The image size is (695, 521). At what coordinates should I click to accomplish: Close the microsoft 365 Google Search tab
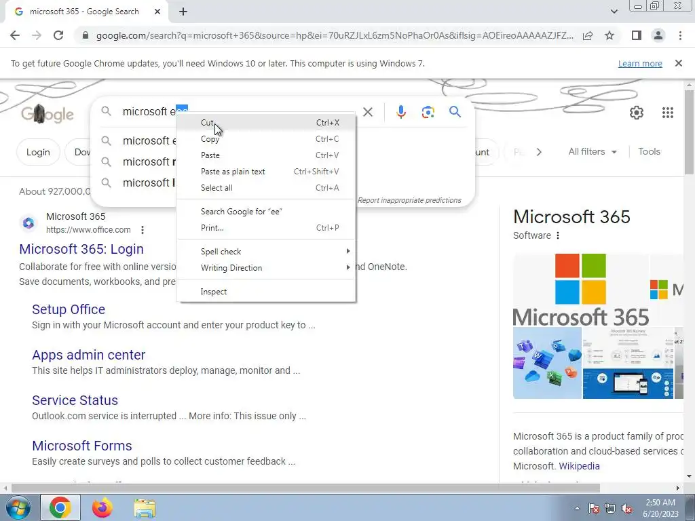(x=157, y=12)
